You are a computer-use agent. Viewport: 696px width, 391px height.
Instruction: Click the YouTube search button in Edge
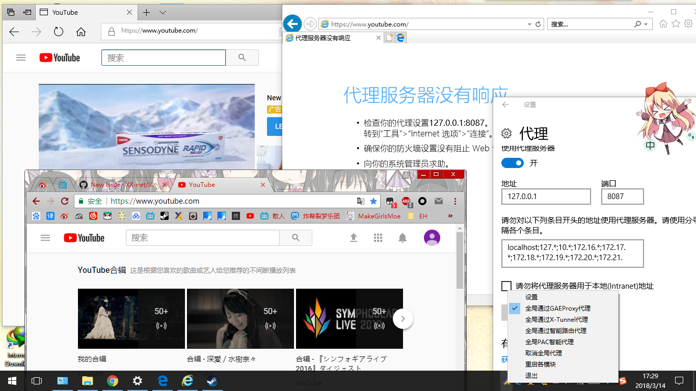(242, 58)
